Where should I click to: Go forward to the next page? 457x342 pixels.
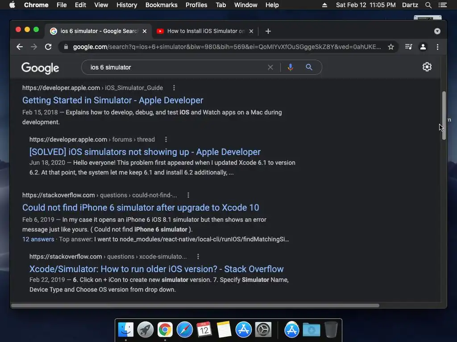click(x=34, y=47)
